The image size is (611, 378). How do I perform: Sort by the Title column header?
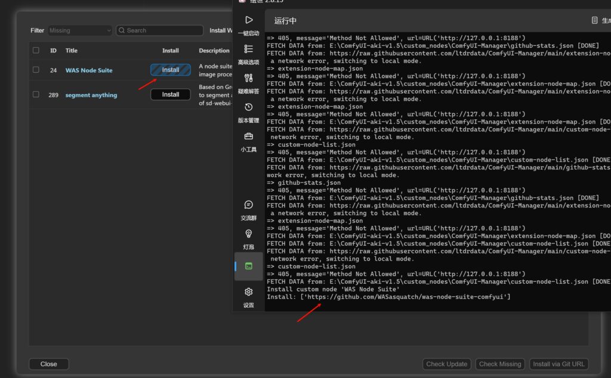point(72,51)
